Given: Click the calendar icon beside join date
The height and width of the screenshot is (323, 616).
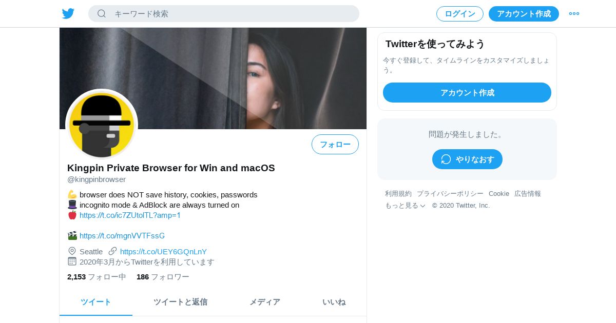Looking at the screenshot, I should point(72,261).
